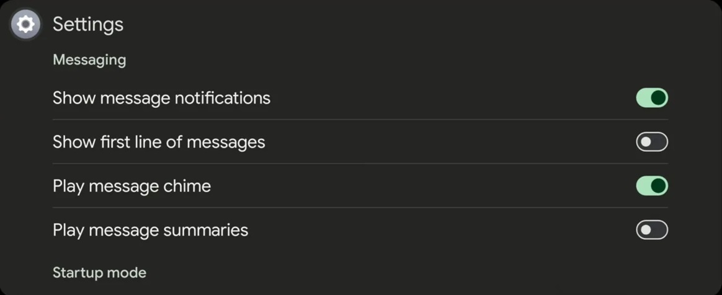Click the Settings gear icon
The height and width of the screenshot is (295, 722).
[x=25, y=24]
